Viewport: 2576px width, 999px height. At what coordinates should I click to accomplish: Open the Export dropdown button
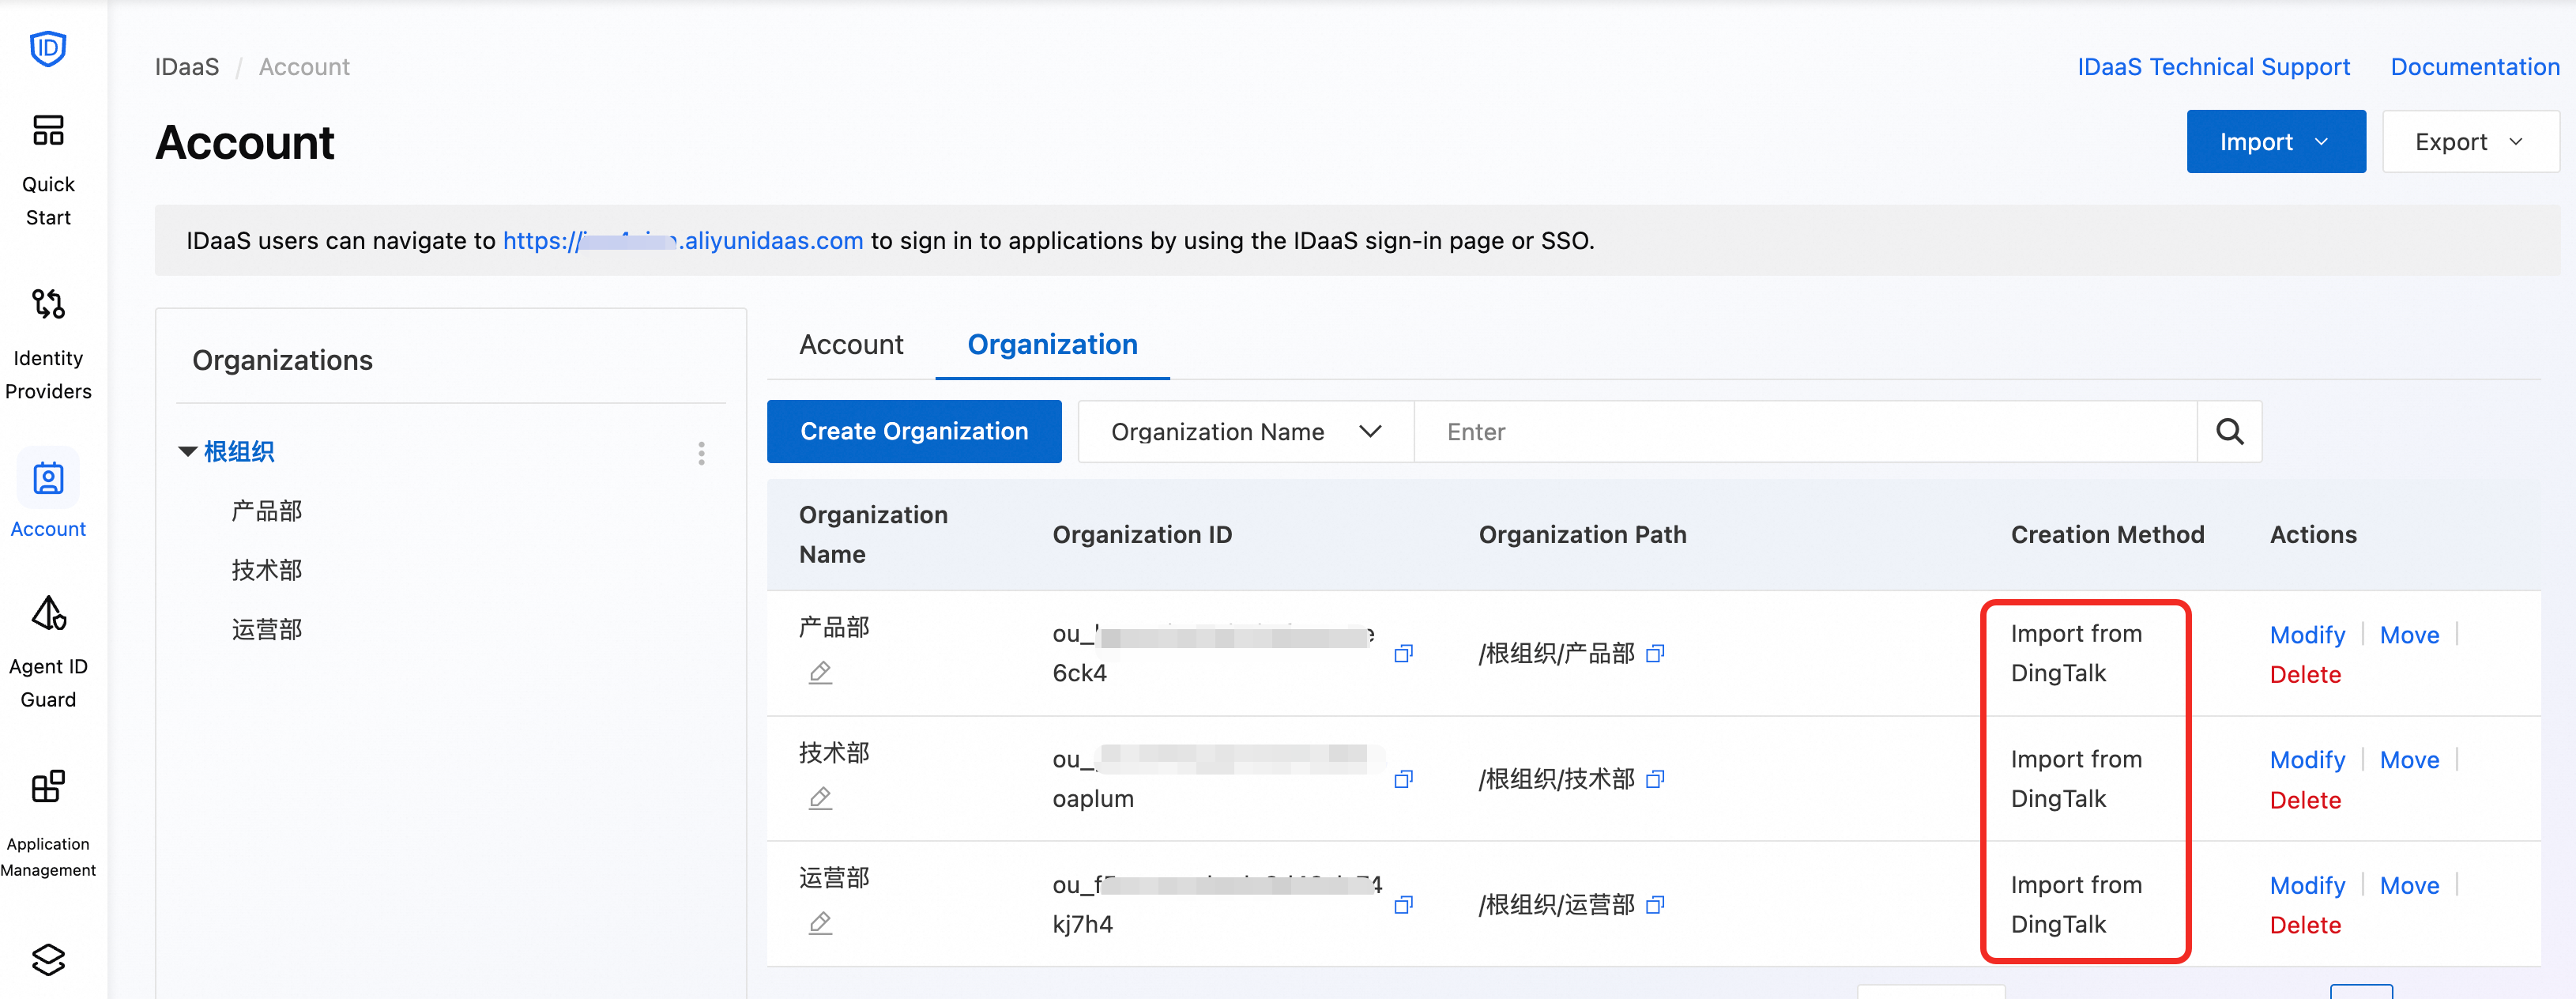tap(2470, 142)
